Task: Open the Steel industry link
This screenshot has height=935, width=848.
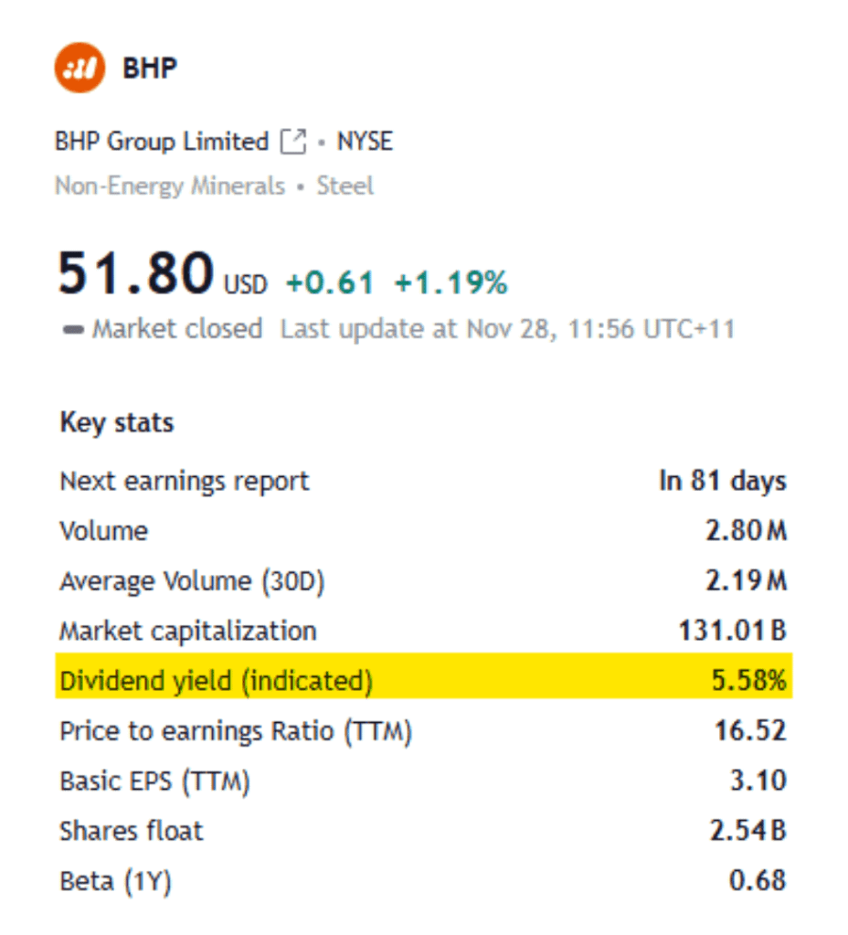Action: click(345, 186)
